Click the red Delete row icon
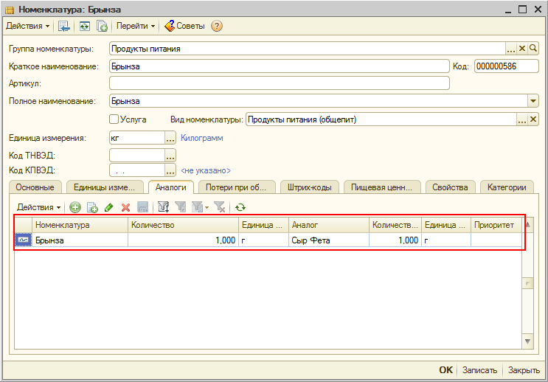Screen dimensions: 548x382 (x=125, y=208)
